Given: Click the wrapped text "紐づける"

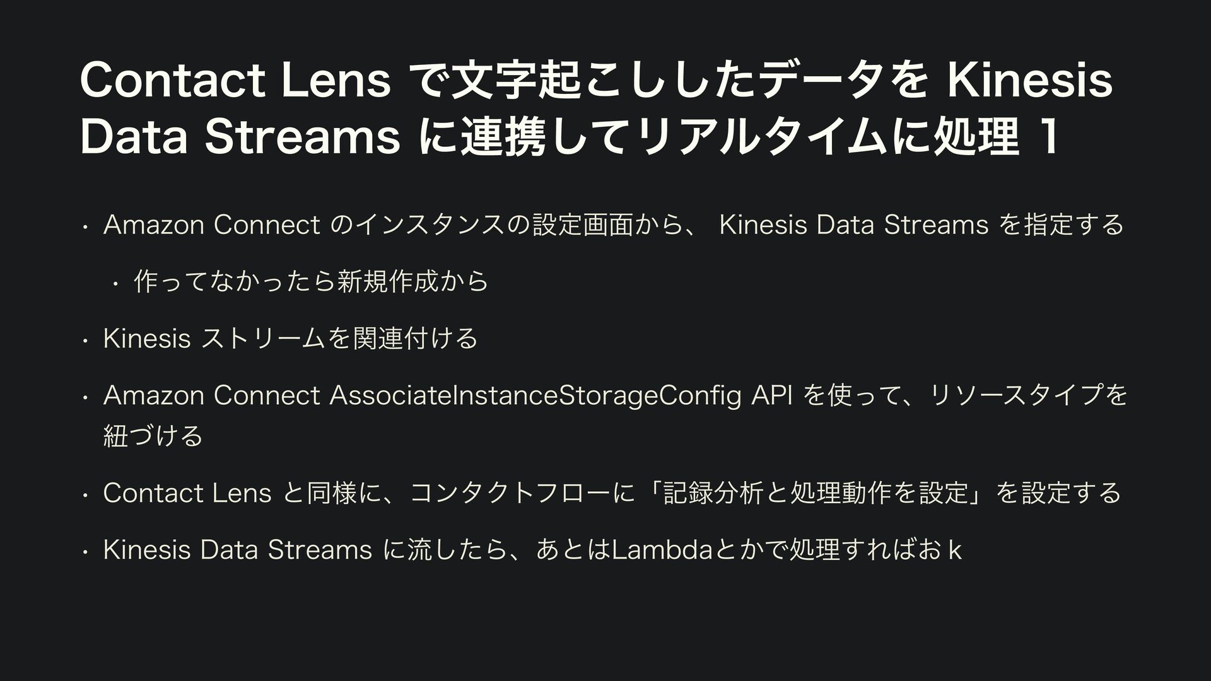Looking at the screenshot, I should pos(153,435).
